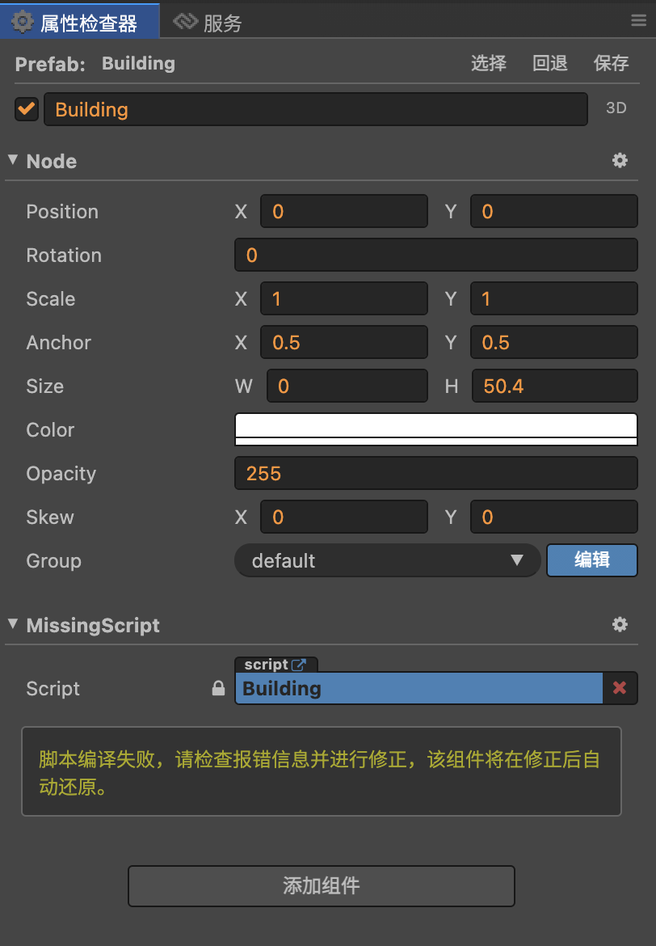Open the white Color swatch picker
The image size is (656, 946).
pyautogui.click(x=435, y=429)
